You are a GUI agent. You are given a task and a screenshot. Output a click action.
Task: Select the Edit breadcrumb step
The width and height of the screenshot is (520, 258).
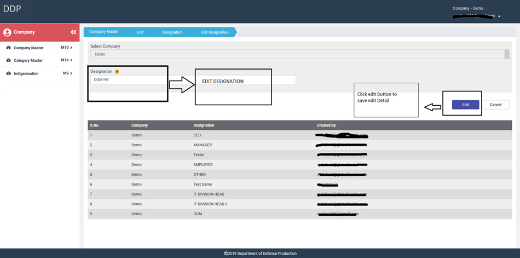point(140,32)
